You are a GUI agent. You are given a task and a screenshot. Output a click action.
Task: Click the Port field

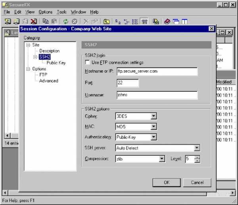pos(128,83)
